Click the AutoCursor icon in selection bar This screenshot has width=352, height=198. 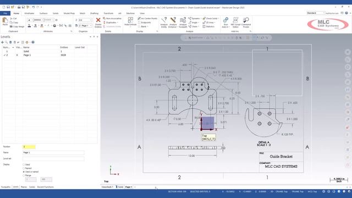196,38
